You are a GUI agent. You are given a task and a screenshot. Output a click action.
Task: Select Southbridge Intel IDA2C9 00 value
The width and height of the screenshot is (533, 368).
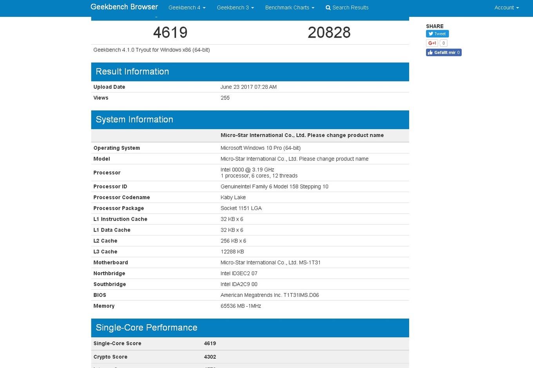pyautogui.click(x=239, y=284)
